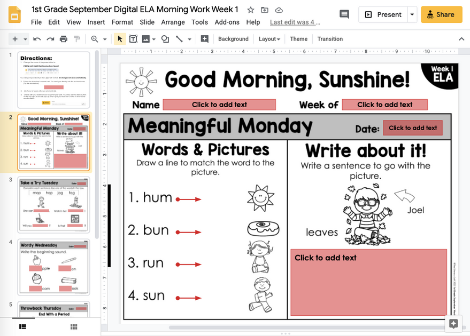Select the Take a Try Tuesday slide thumbnail
This screenshot has width=470, height=336.
(x=53, y=204)
